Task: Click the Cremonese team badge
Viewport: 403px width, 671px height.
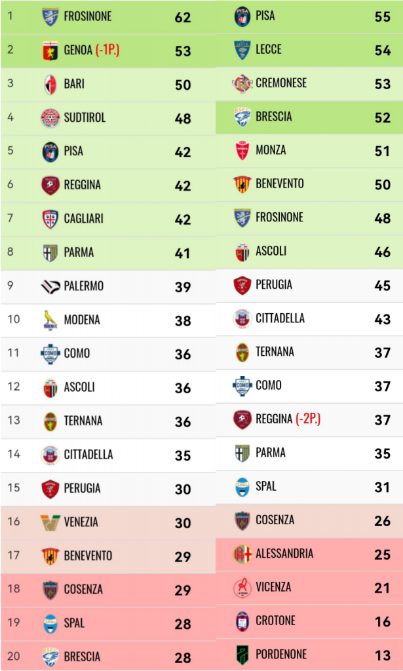Action: 242,83
